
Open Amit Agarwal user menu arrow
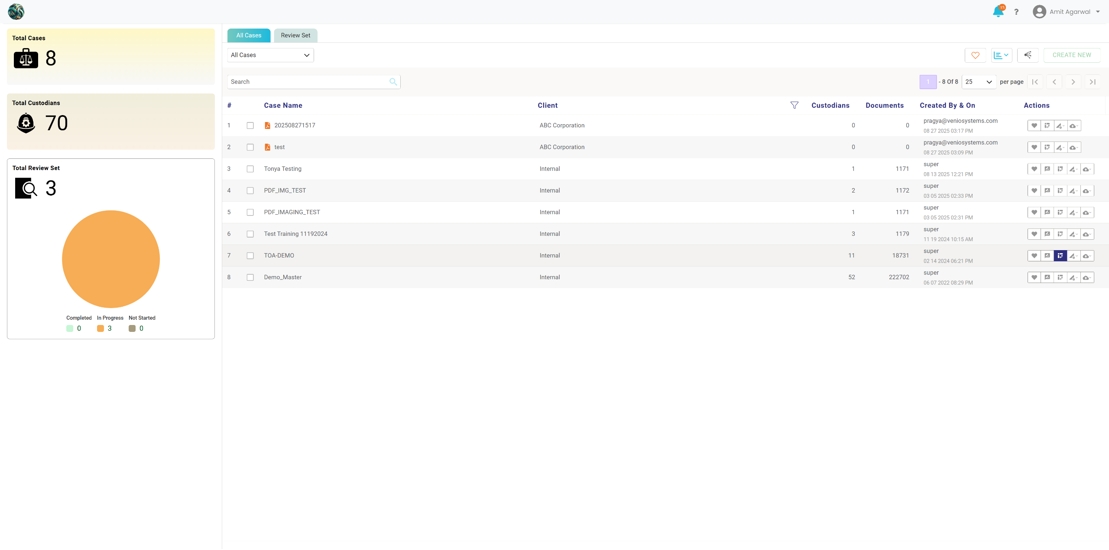(x=1098, y=12)
